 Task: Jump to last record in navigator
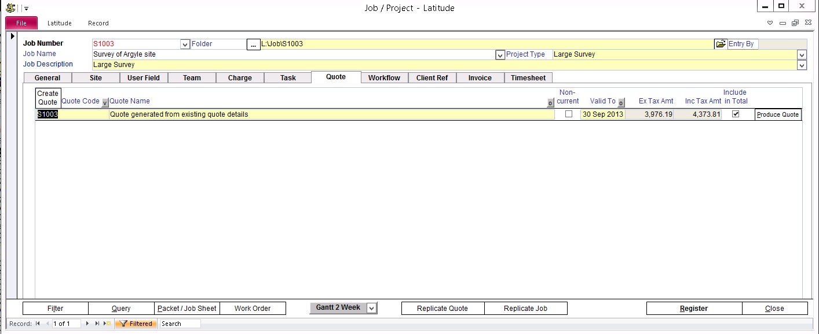(97, 324)
